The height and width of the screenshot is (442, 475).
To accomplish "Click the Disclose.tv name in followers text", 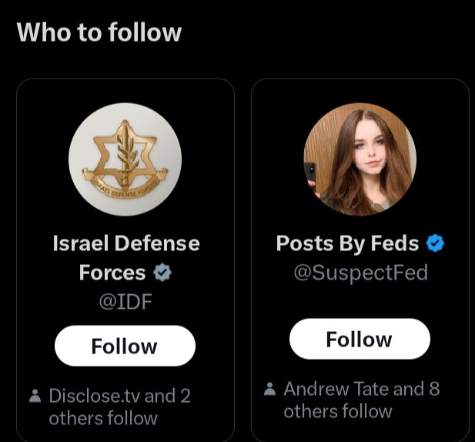I will point(95,396).
